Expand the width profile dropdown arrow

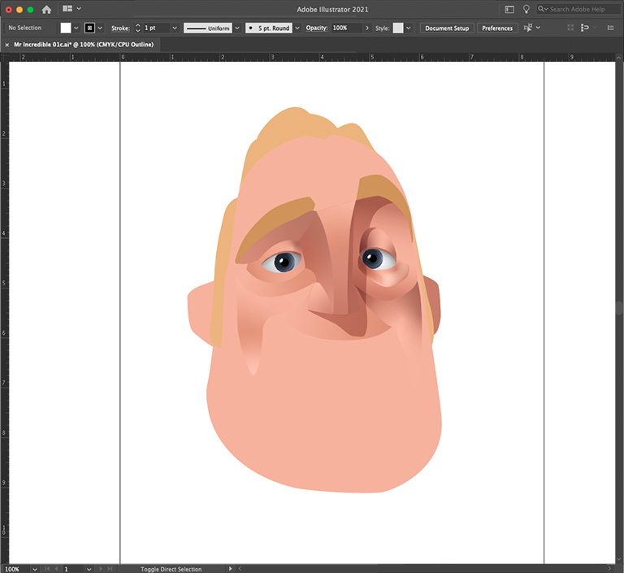[237, 28]
